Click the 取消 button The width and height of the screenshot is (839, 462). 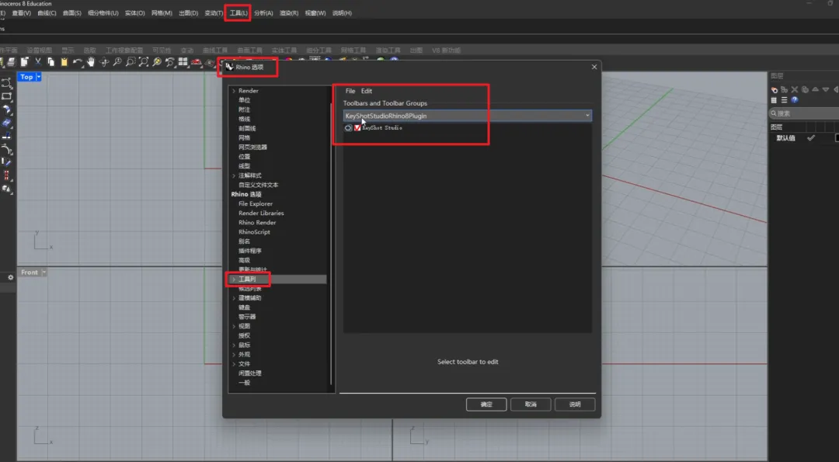pyautogui.click(x=531, y=405)
